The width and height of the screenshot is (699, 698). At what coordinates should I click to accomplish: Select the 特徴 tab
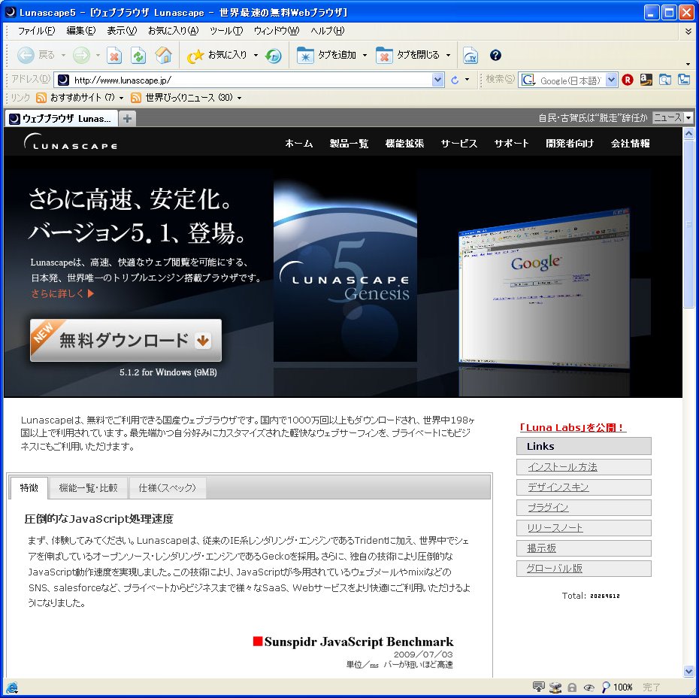pyautogui.click(x=29, y=488)
